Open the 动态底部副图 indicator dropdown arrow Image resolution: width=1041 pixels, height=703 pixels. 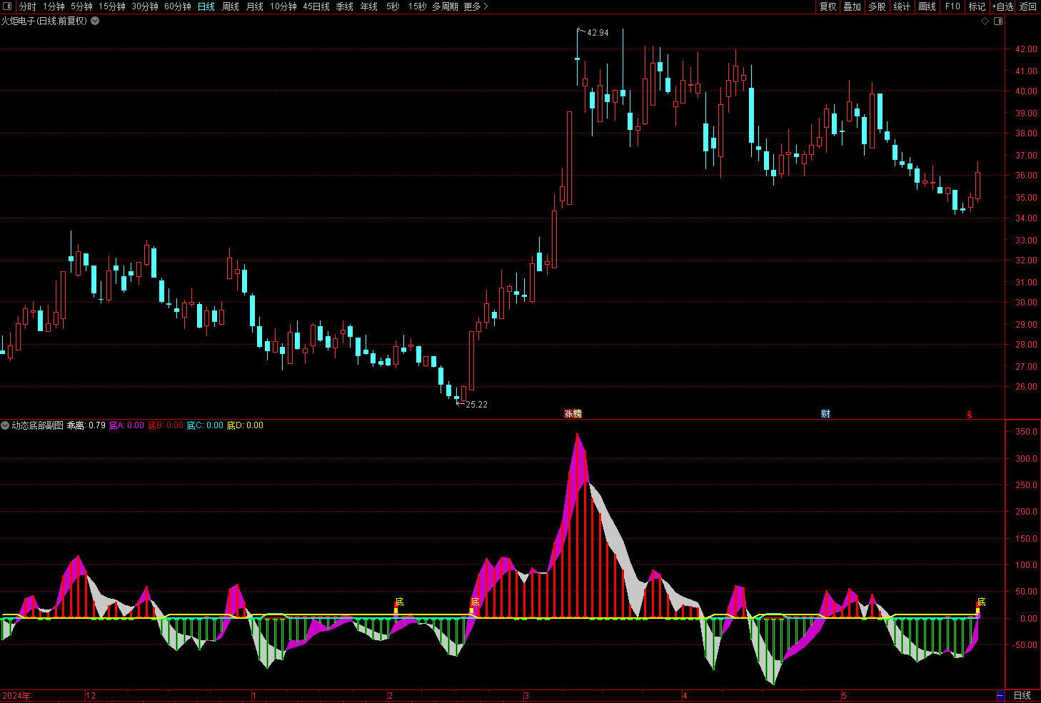tap(5, 425)
